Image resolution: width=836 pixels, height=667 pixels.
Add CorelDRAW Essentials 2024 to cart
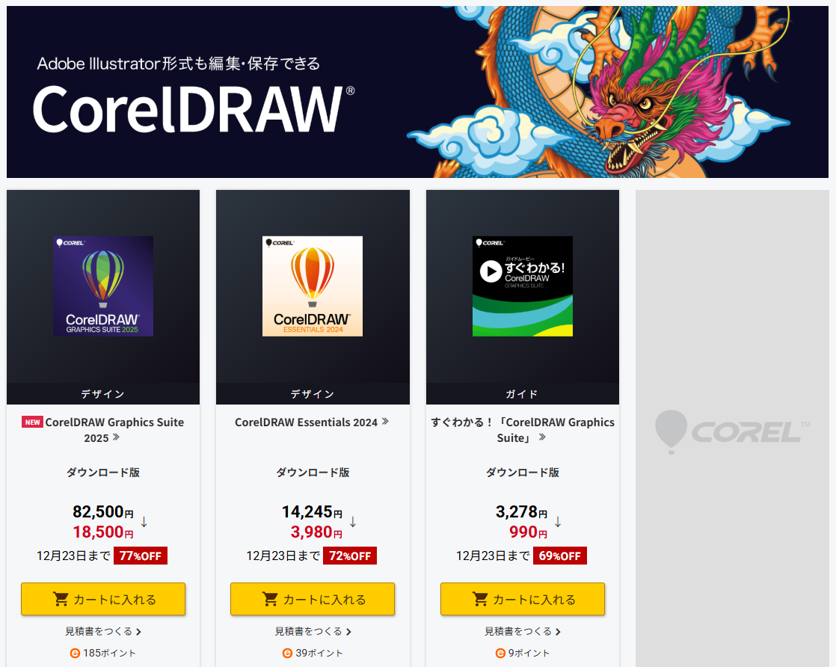point(313,599)
